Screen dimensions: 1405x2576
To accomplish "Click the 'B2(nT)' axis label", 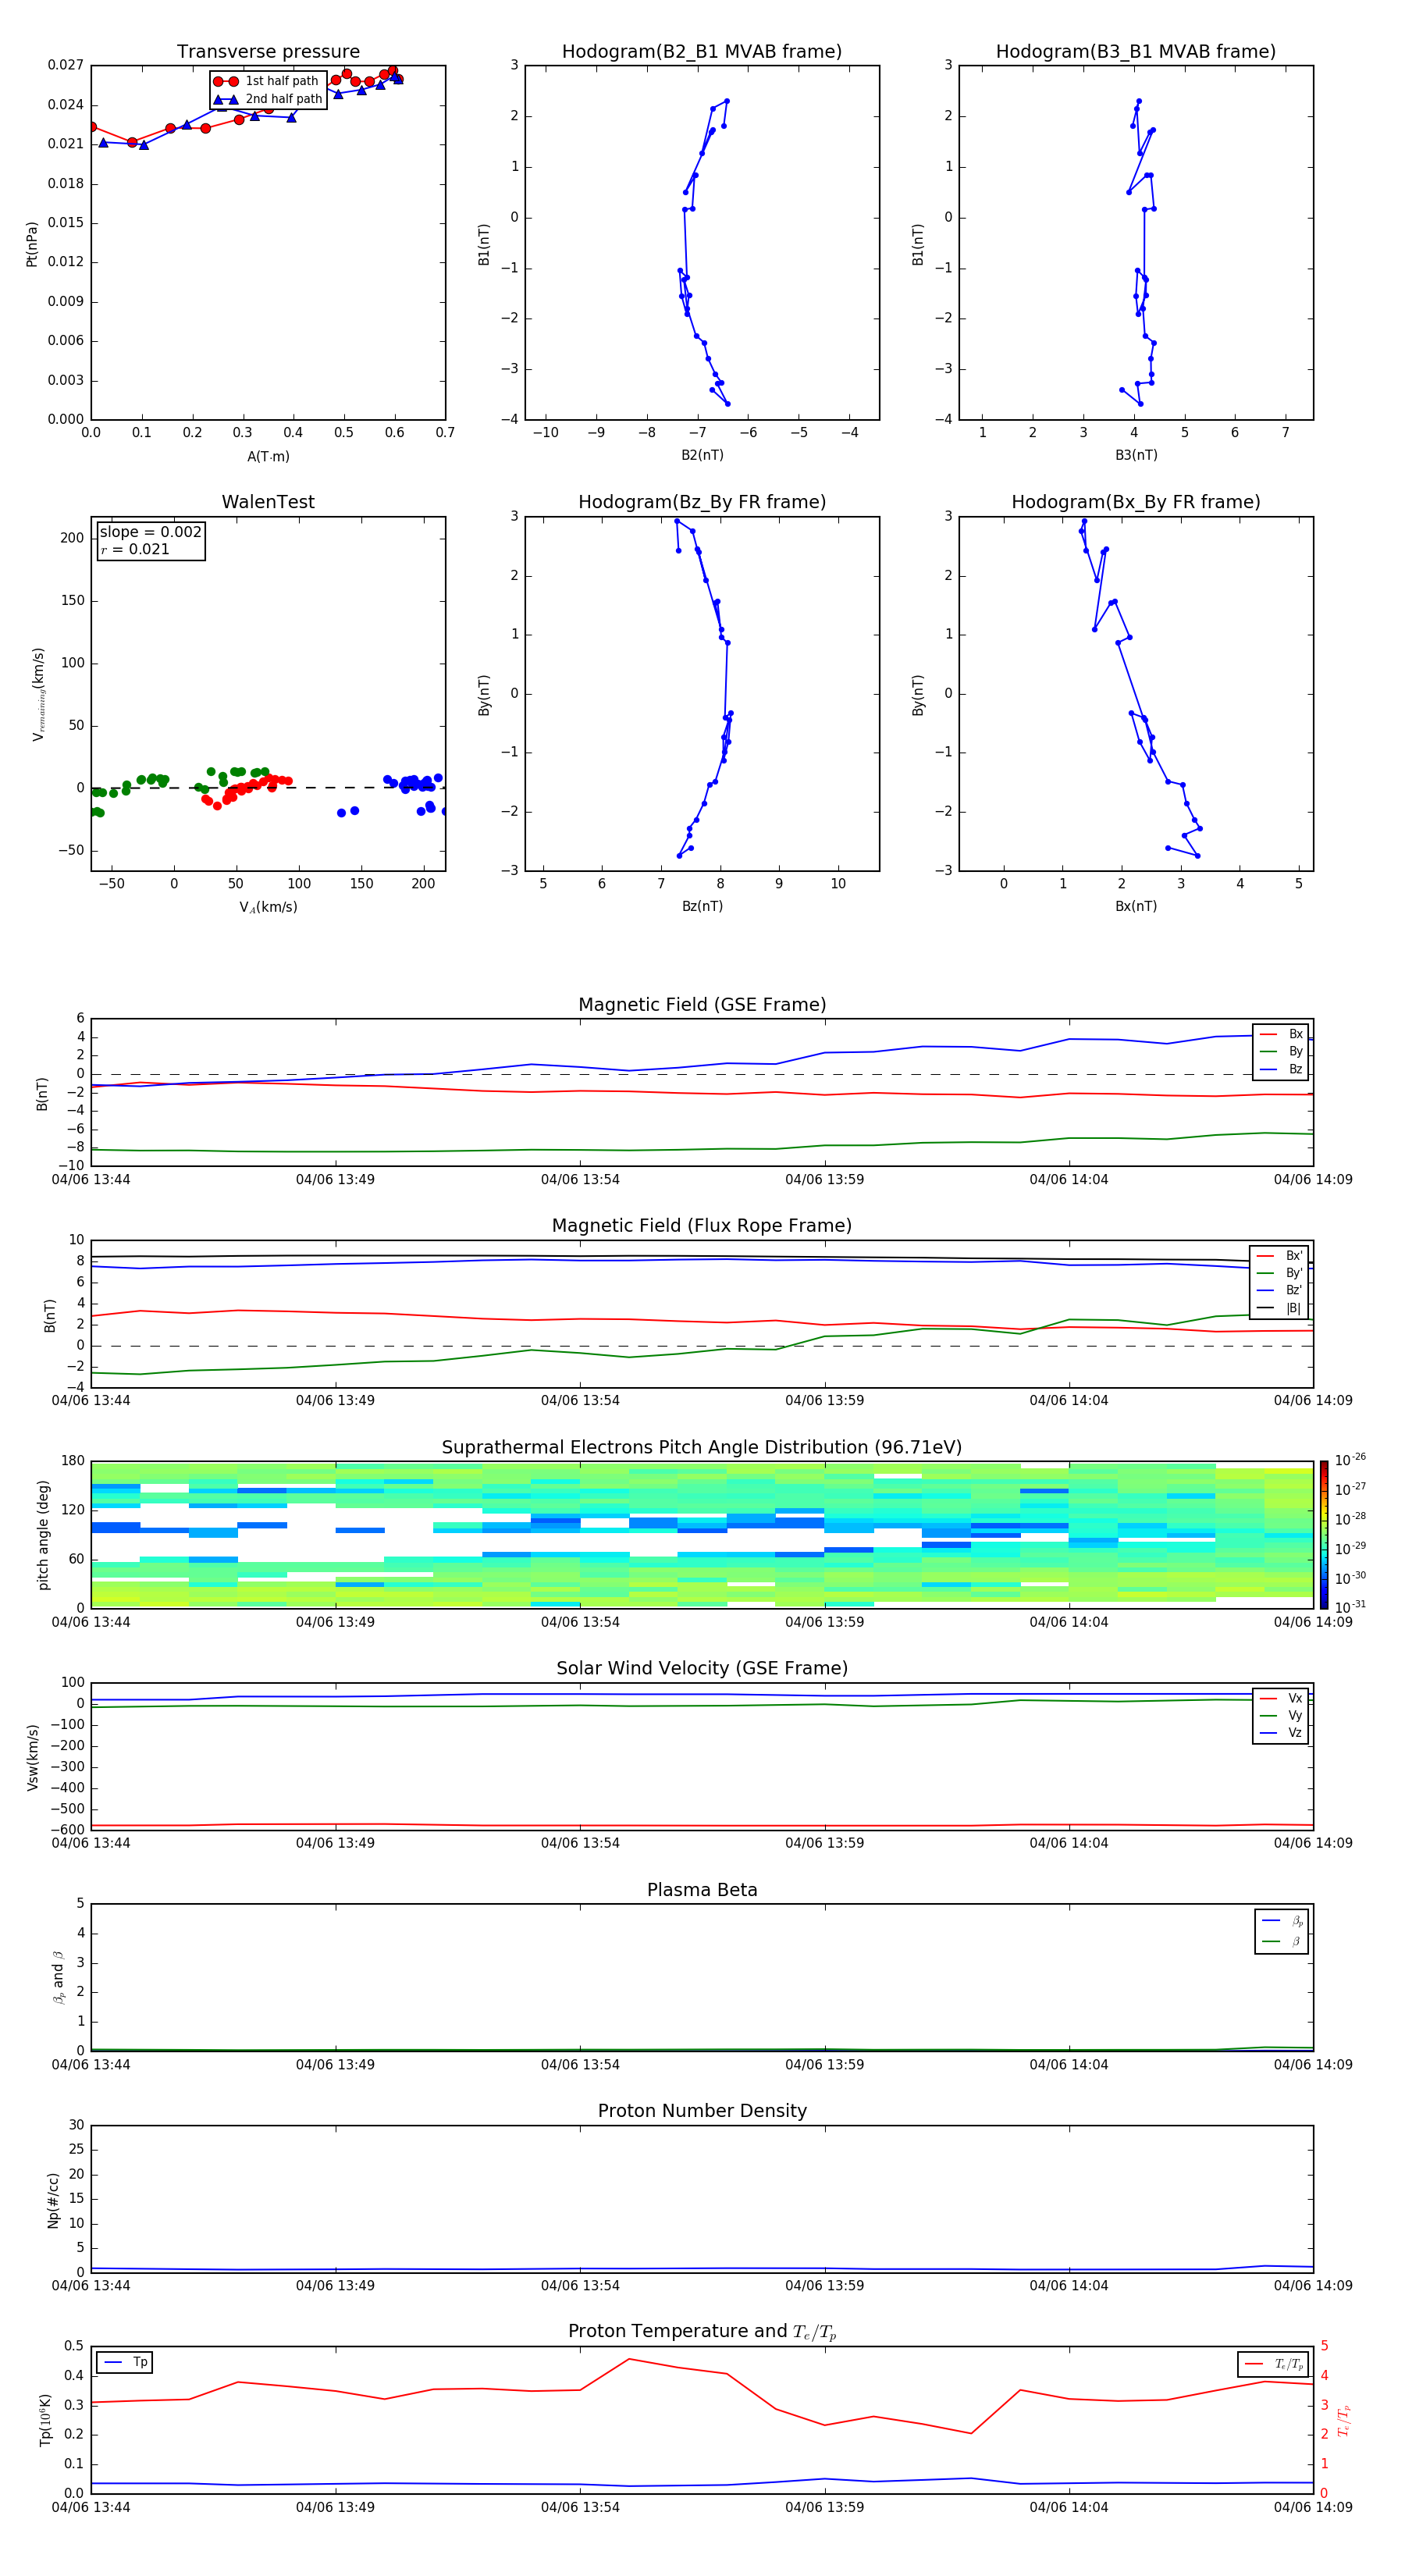I will click(x=702, y=455).
